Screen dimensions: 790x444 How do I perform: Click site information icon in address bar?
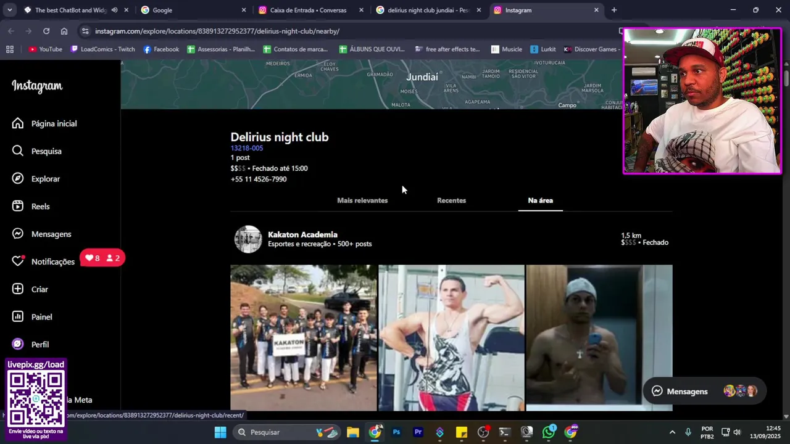pyautogui.click(x=85, y=31)
